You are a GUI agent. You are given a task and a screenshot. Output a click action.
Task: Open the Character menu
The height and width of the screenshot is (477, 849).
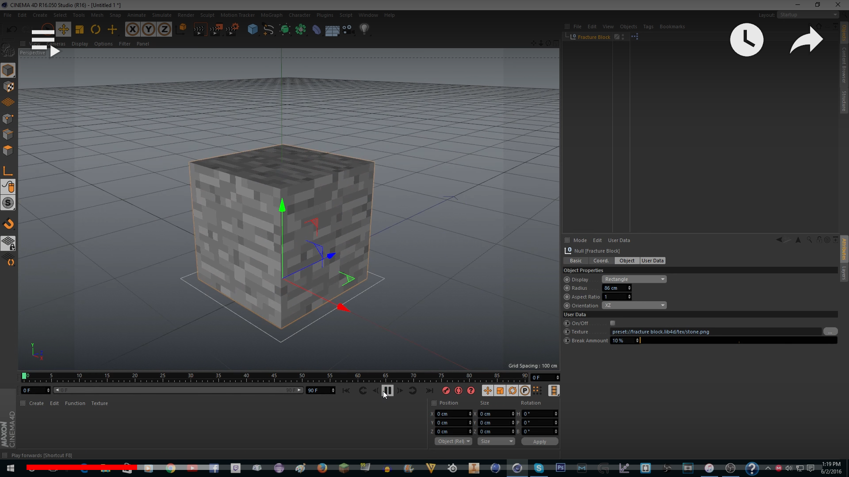pos(299,15)
